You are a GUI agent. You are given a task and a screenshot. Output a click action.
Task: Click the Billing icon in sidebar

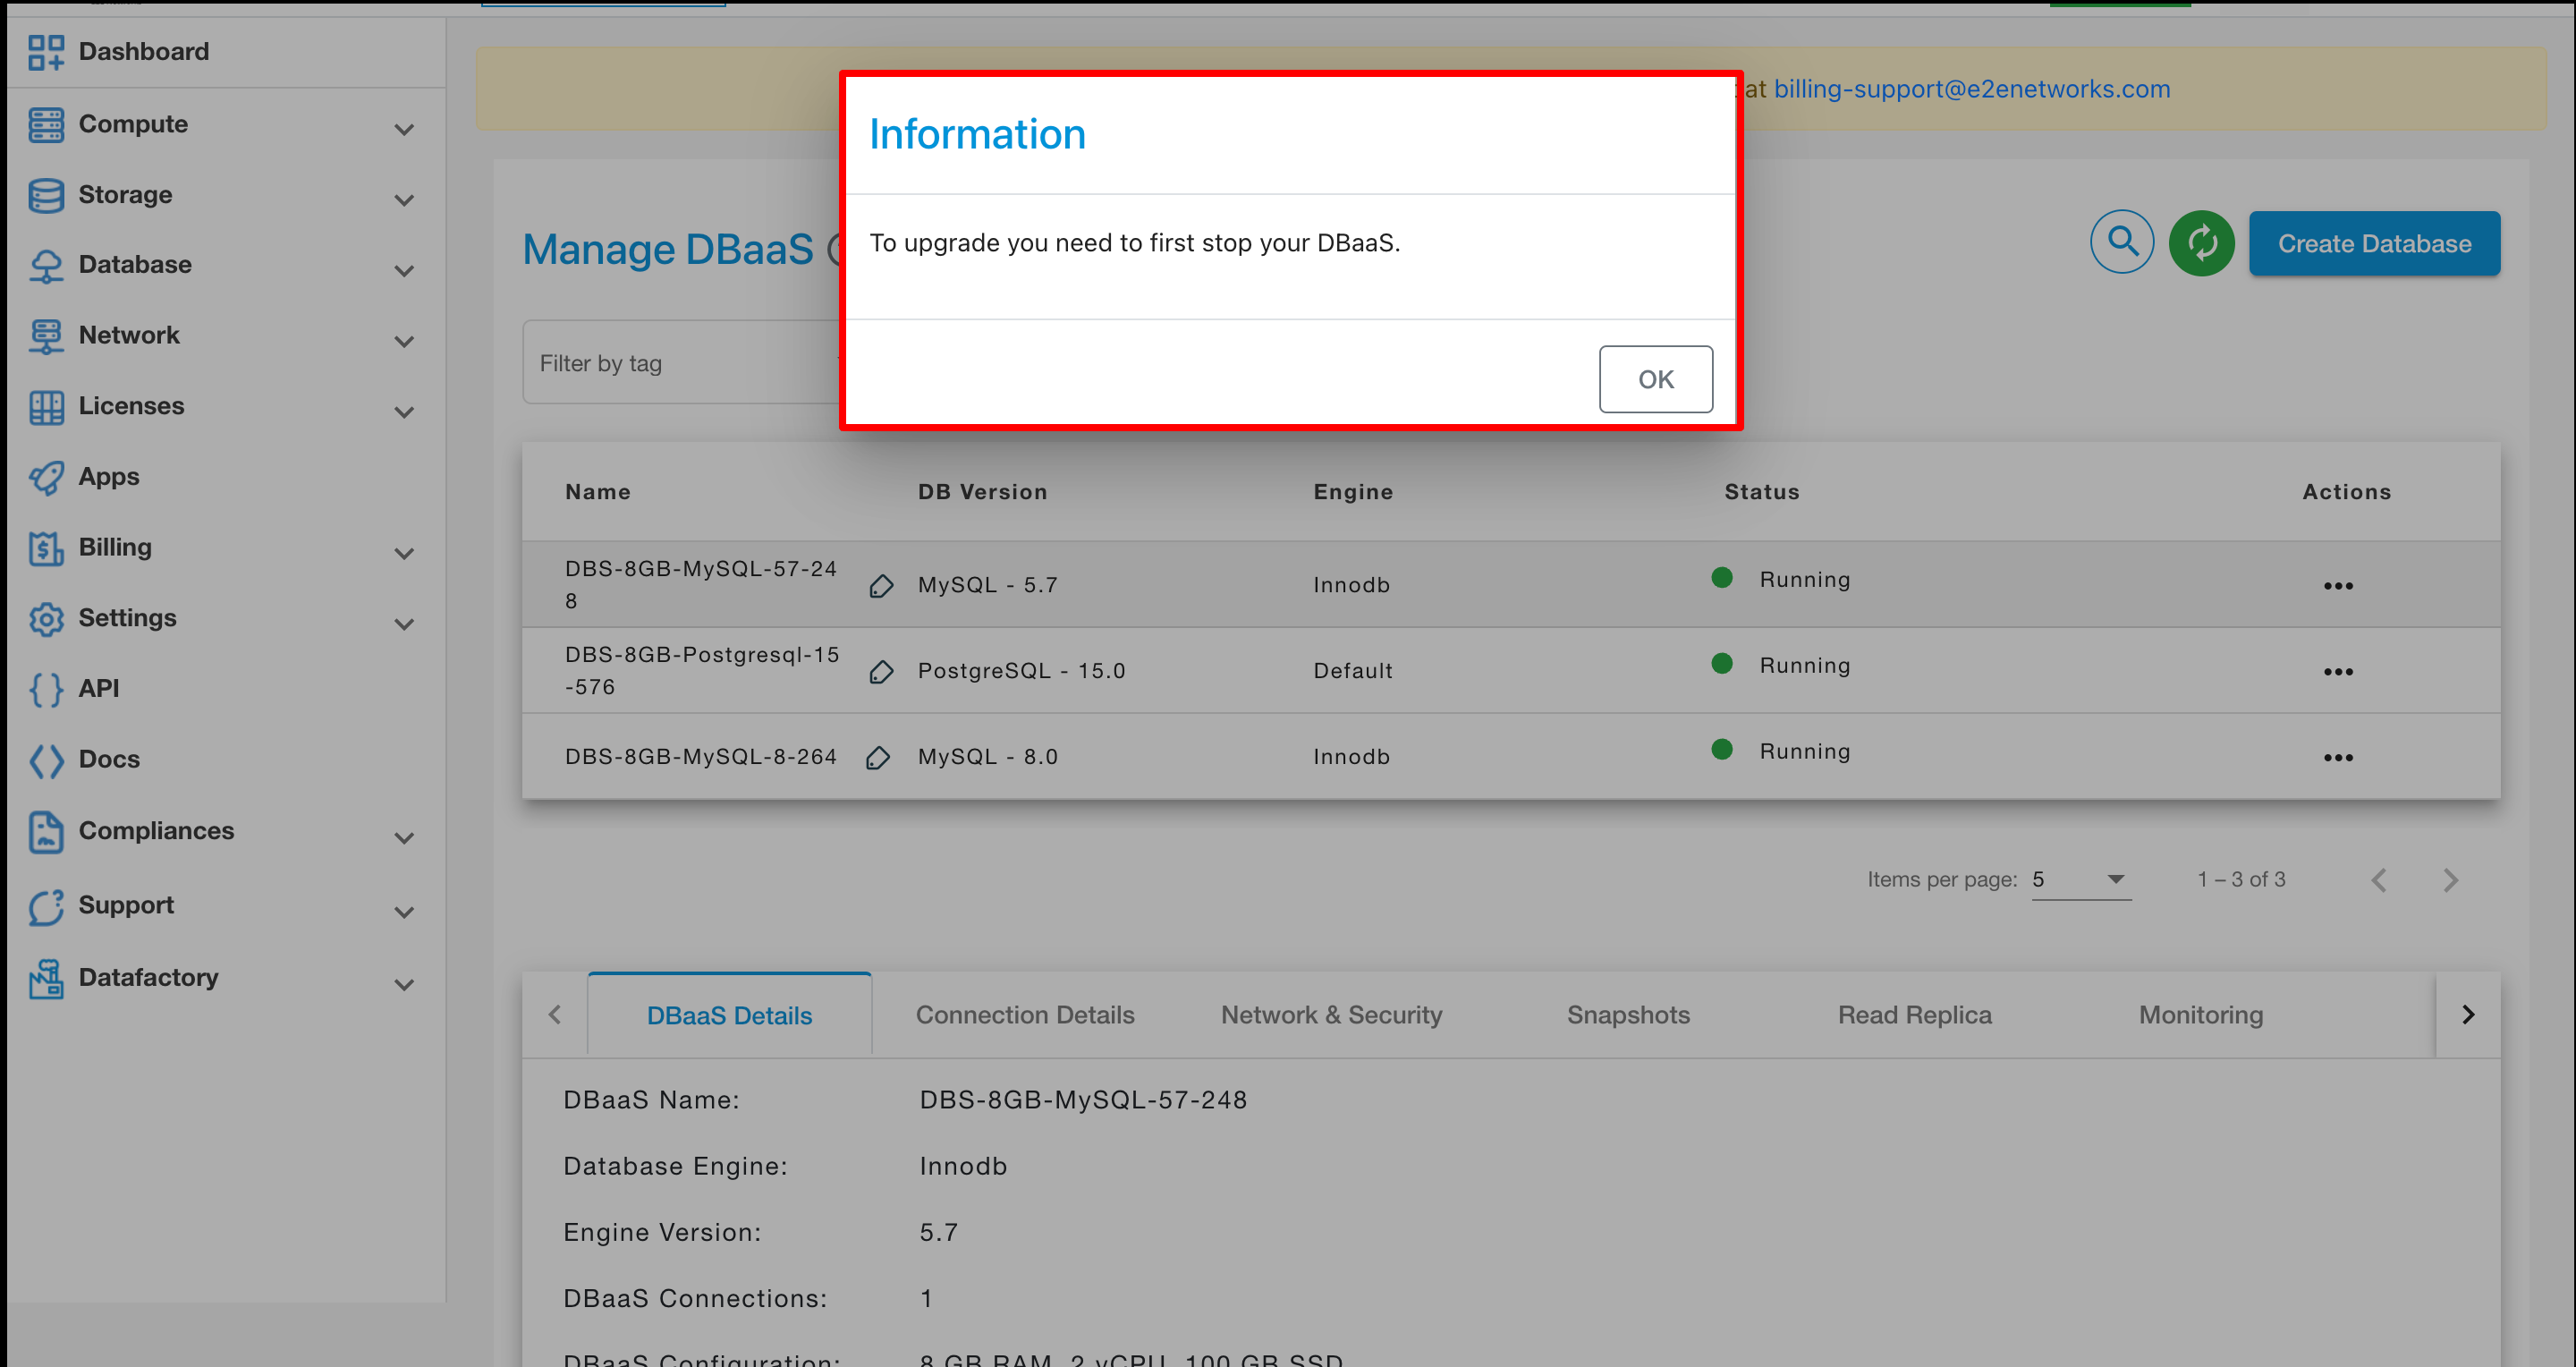click(46, 548)
